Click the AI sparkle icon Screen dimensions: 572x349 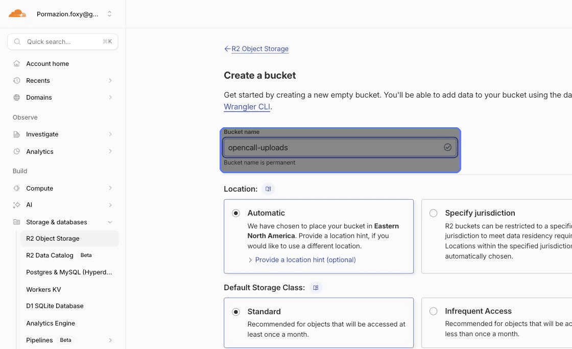click(x=17, y=205)
